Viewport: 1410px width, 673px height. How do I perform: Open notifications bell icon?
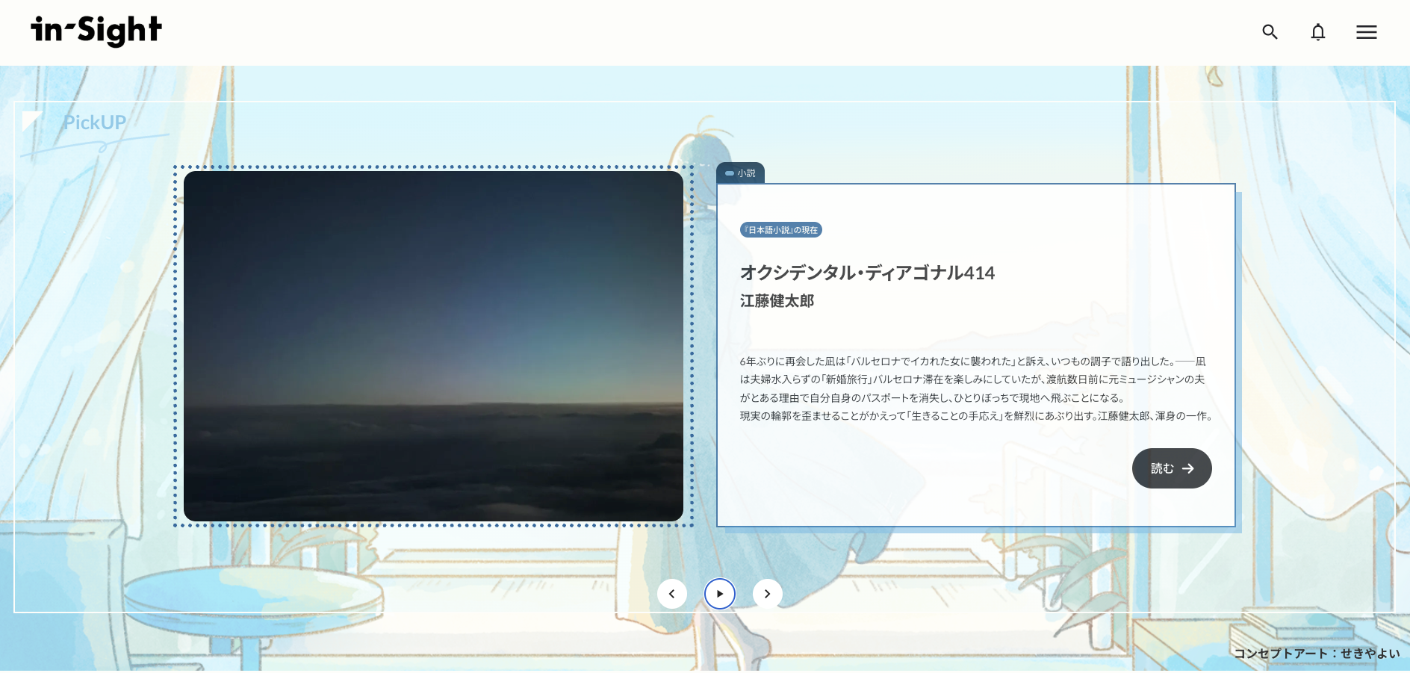[x=1318, y=32]
